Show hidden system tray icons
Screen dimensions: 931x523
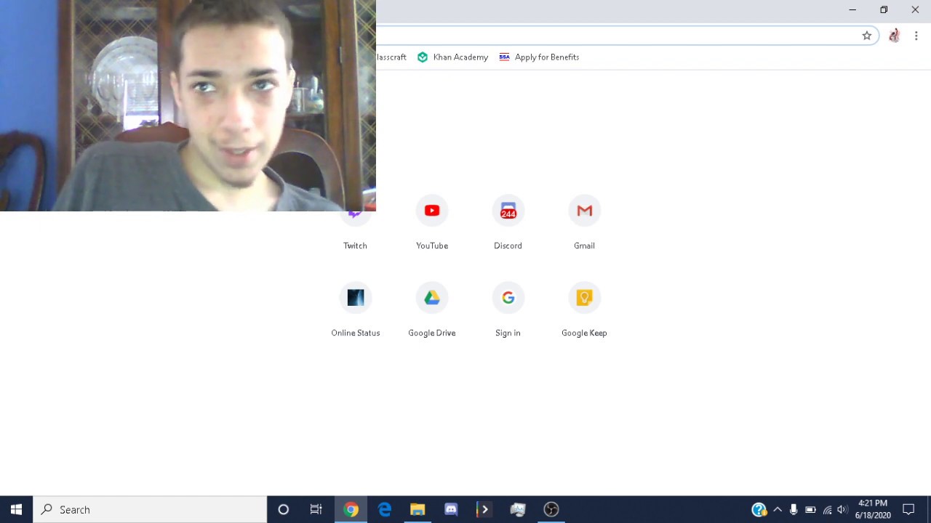click(778, 509)
